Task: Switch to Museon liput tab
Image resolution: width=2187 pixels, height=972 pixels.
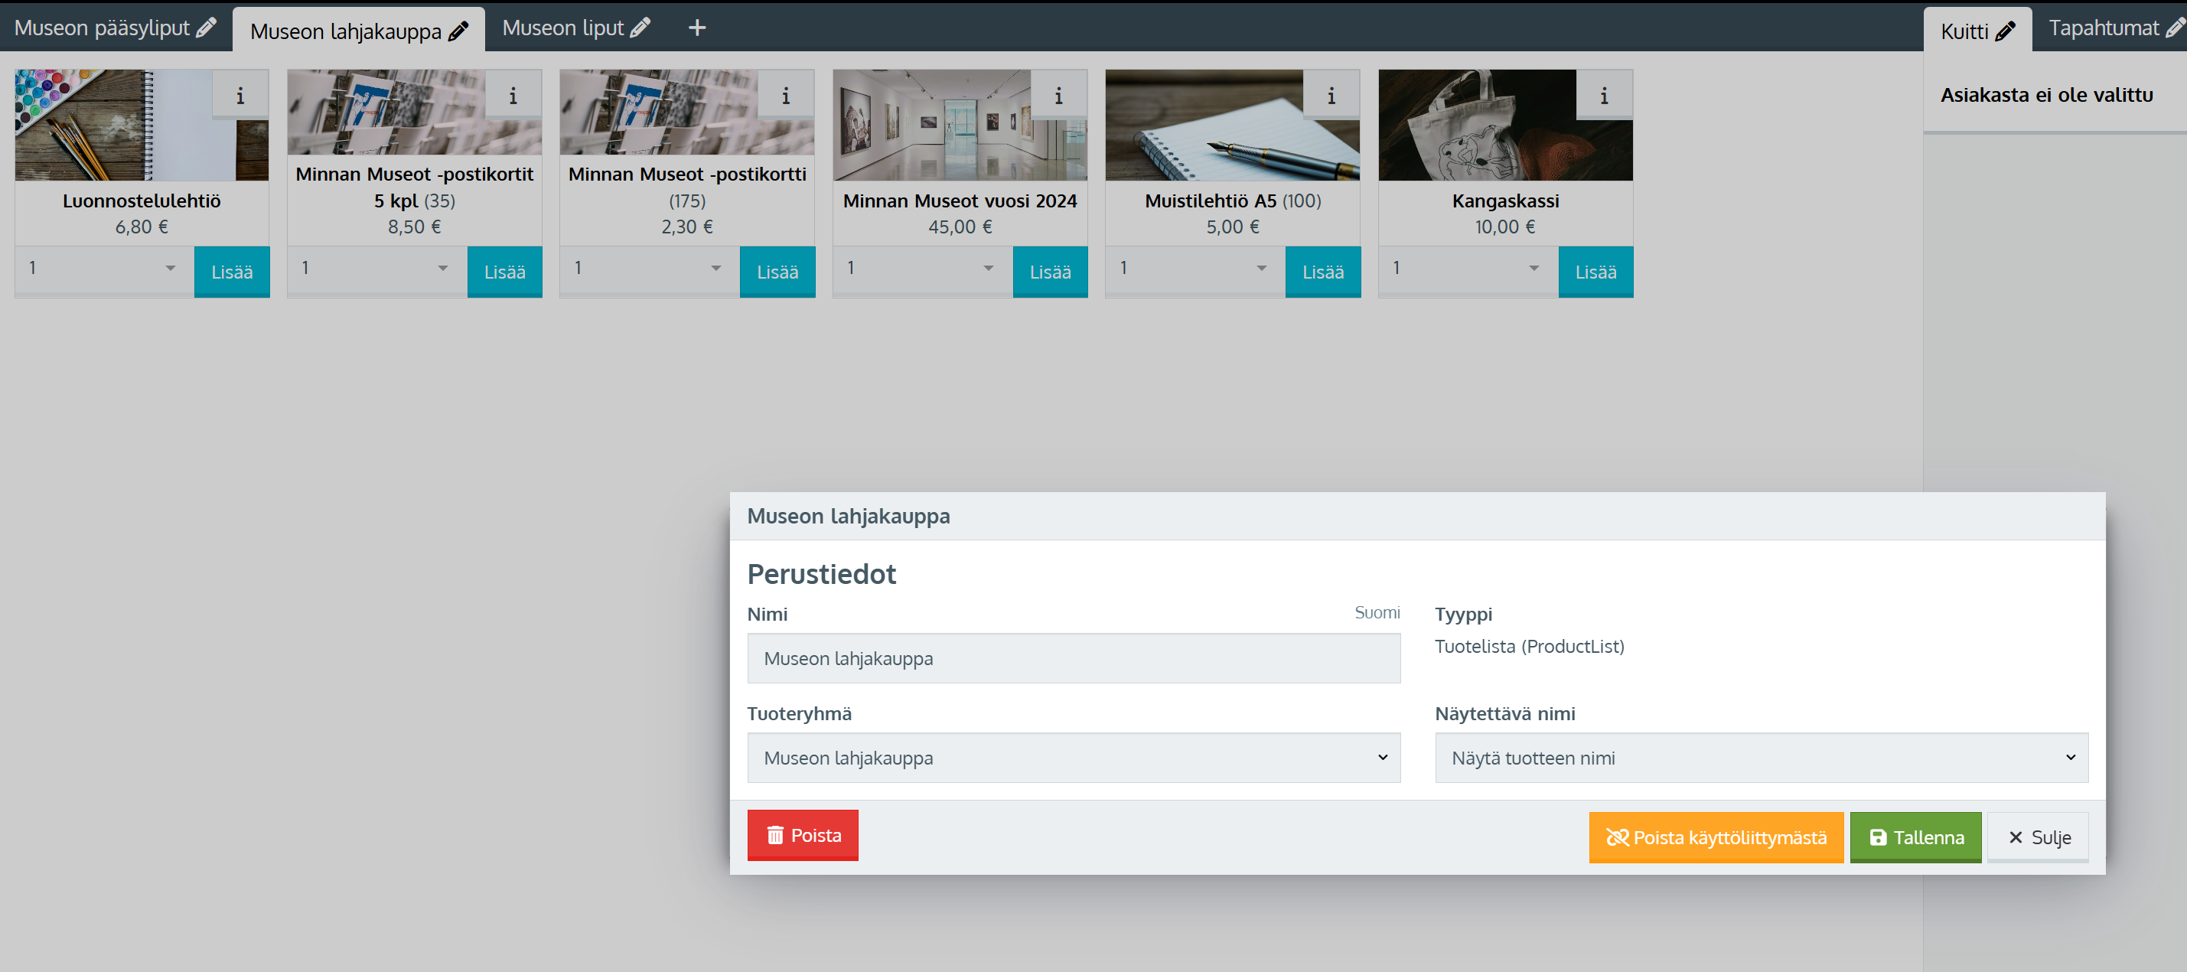Action: pyautogui.click(x=563, y=28)
